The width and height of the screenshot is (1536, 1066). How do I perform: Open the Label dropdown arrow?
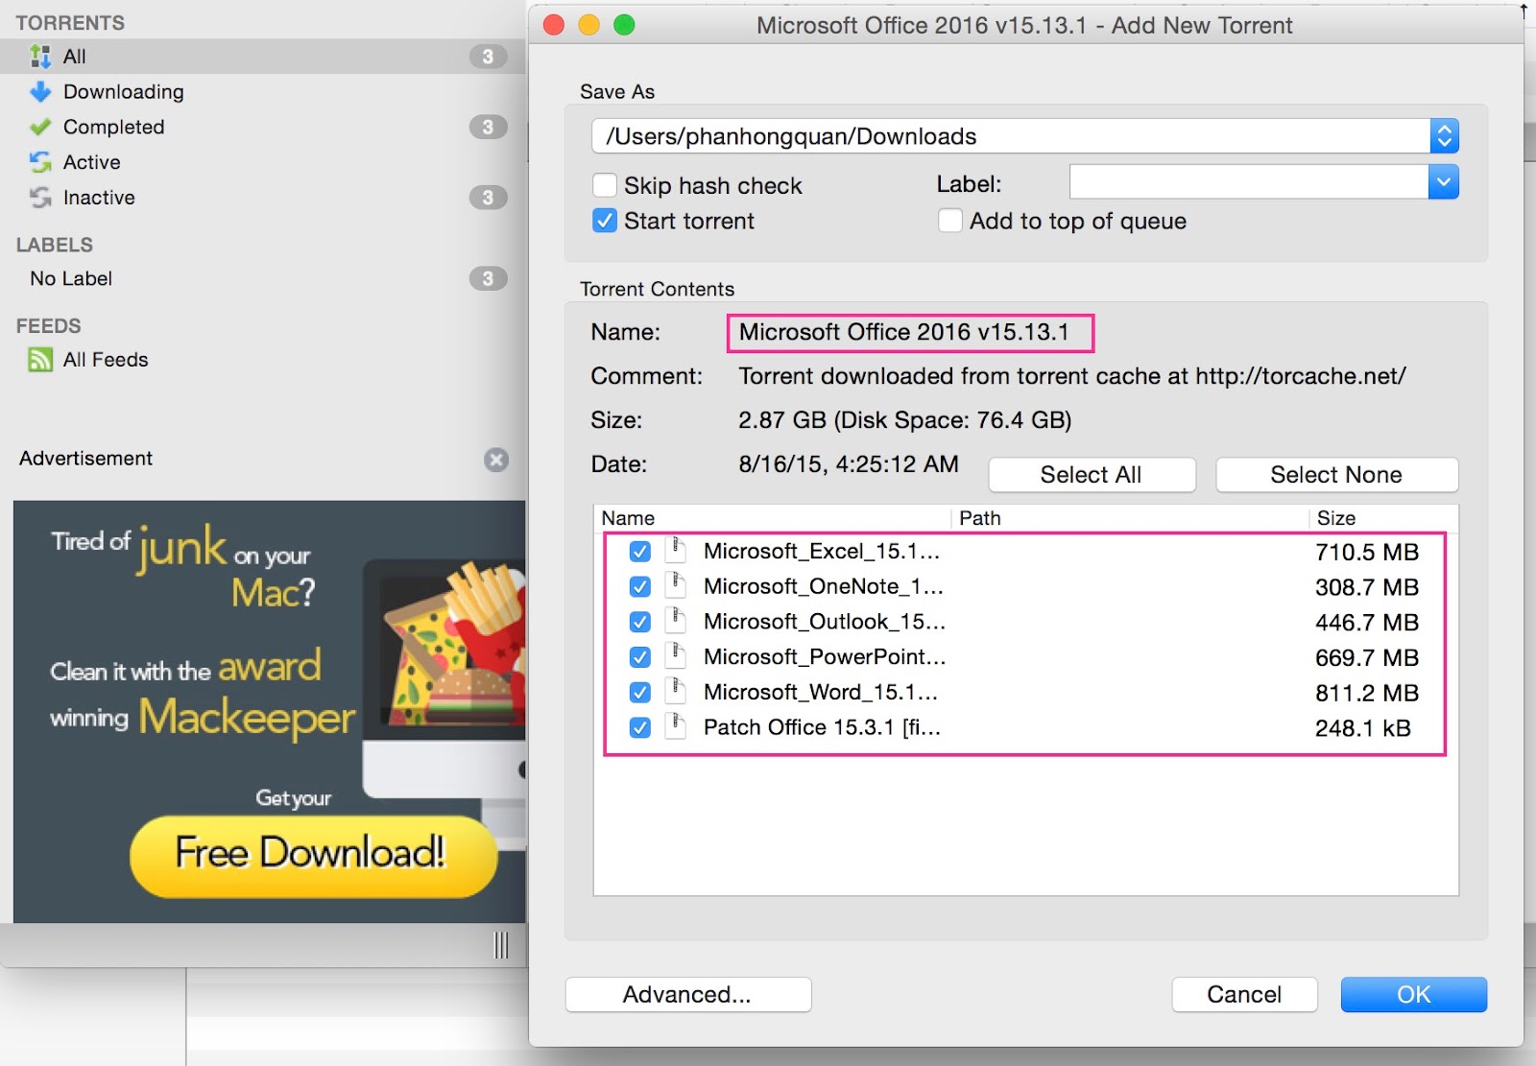tap(1444, 181)
